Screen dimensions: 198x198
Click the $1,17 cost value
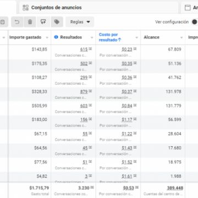coord(127,120)
